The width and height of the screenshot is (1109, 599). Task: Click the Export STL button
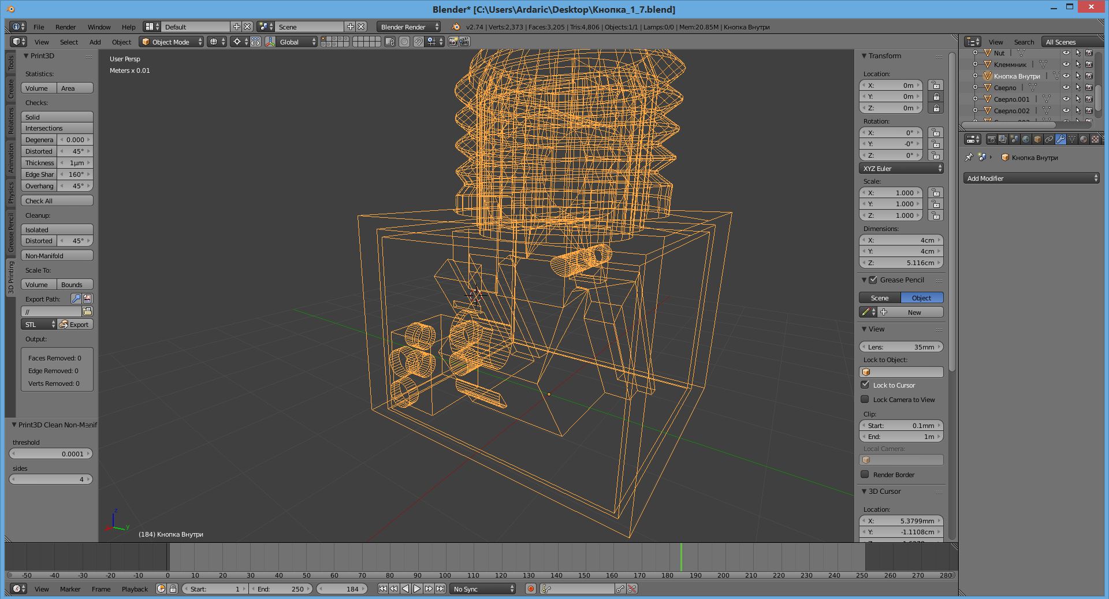pos(75,325)
